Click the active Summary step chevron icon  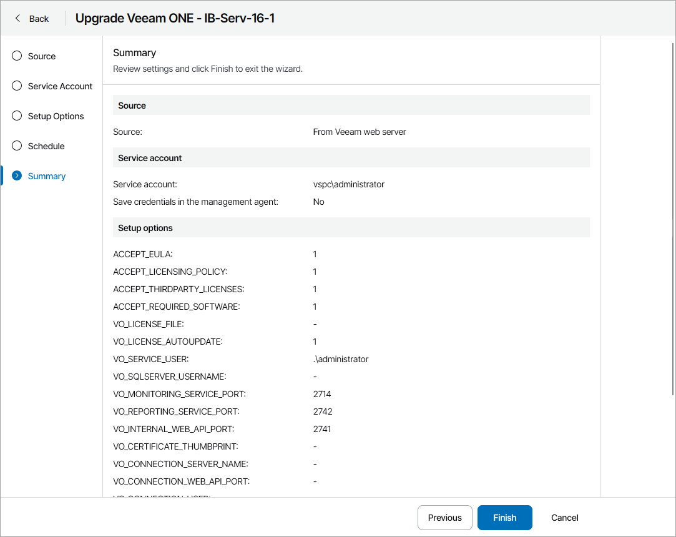pos(17,176)
